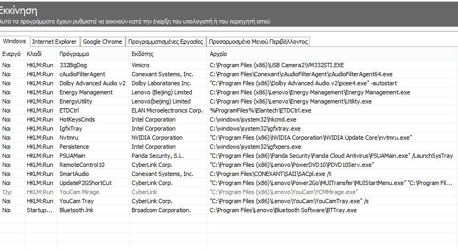The image size is (458, 249).
Task: Sort by the Κλειδί column header
Action: (40, 54)
